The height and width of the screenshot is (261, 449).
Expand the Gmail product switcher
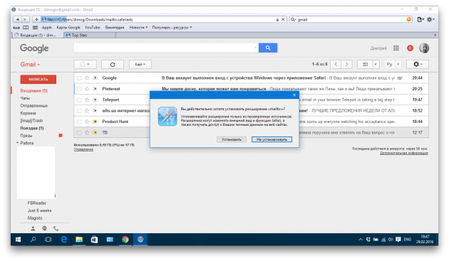30,65
